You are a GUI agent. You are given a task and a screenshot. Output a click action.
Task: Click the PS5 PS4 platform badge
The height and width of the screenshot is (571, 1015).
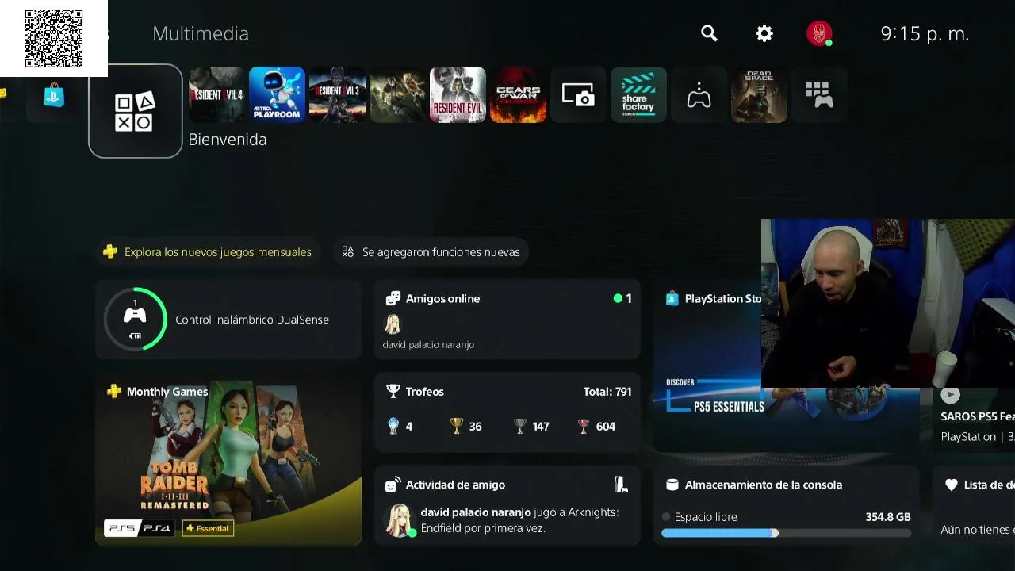pos(139,528)
